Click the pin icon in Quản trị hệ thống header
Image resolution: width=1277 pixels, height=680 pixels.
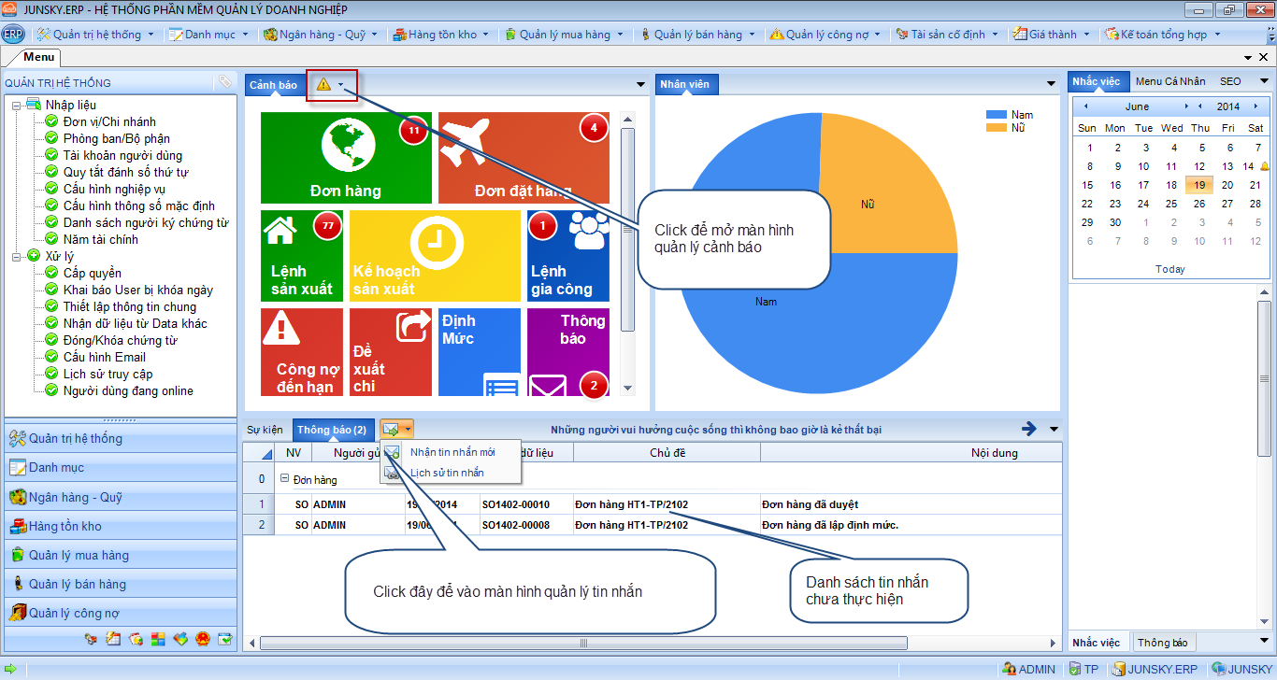[x=224, y=82]
